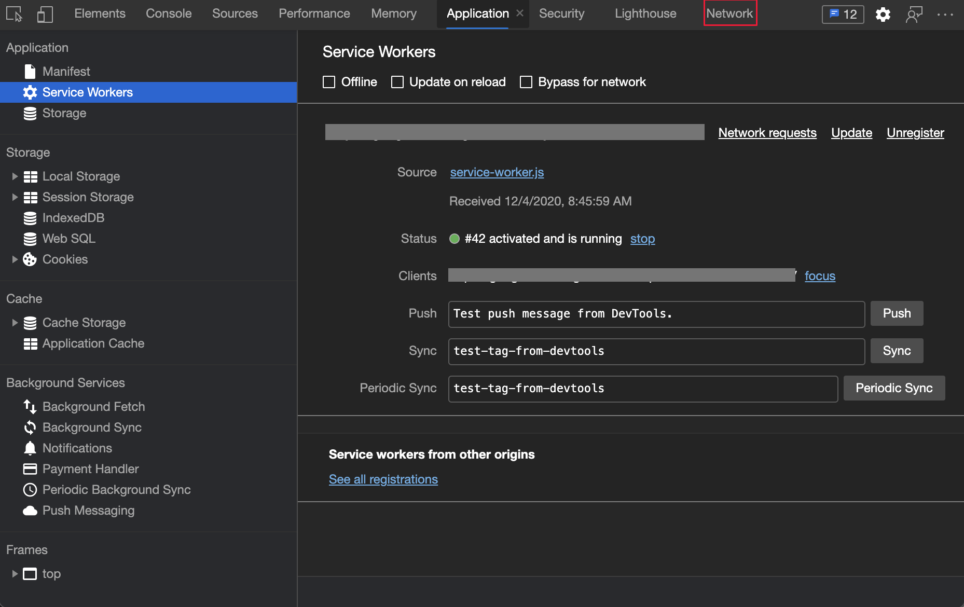The width and height of the screenshot is (964, 607).
Task: Expand the top frame under Frames
Action: point(14,574)
